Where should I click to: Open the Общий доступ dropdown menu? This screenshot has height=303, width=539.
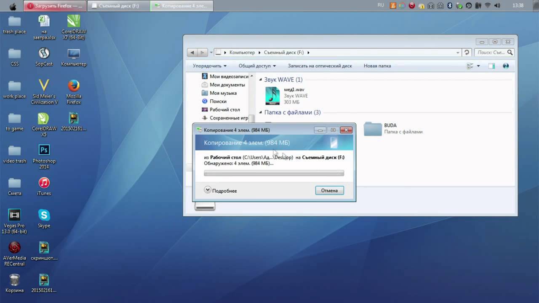(x=257, y=66)
